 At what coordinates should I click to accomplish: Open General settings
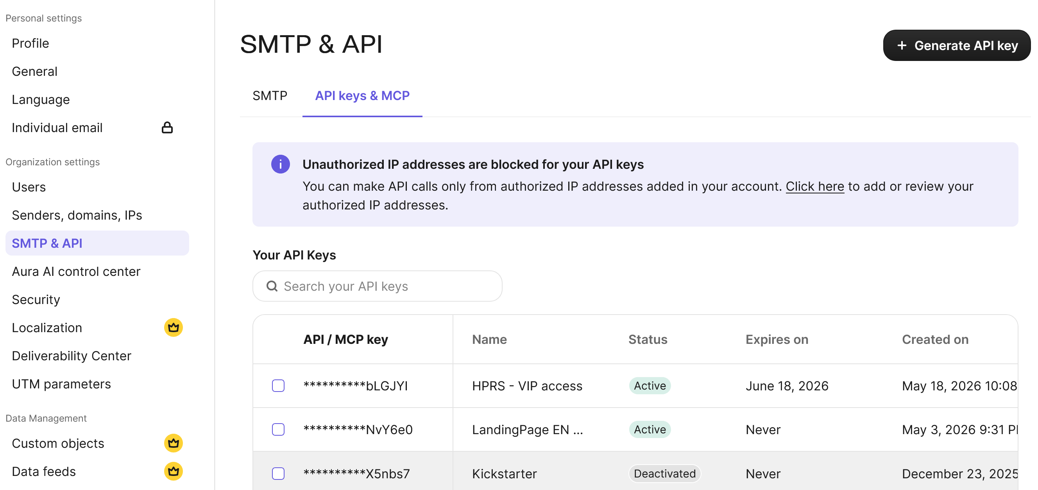click(x=35, y=72)
